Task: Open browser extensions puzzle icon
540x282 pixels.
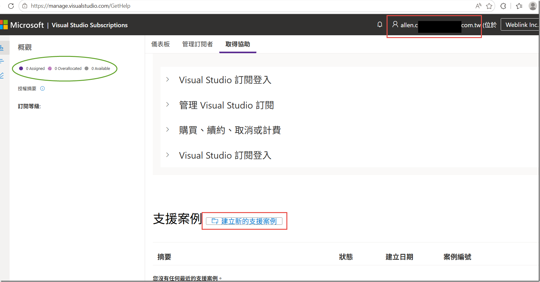Action: [503, 6]
